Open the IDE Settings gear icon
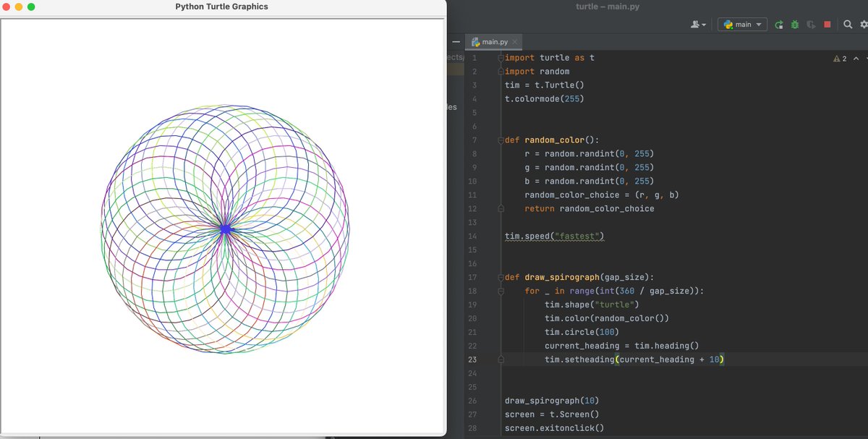This screenshot has height=439, width=868. point(865,24)
